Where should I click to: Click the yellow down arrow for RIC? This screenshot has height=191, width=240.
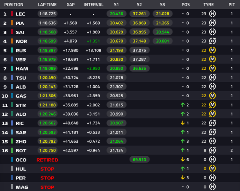(183, 123)
